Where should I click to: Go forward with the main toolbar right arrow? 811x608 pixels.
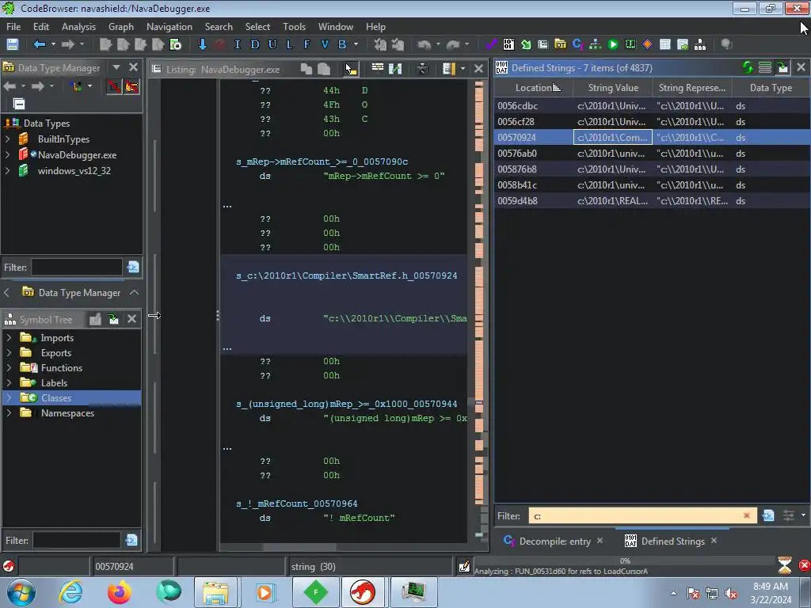pyautogui.click(x=68, y=44)
